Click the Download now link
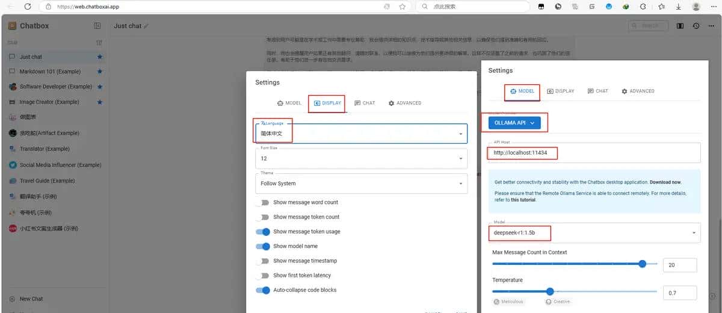Image resolution: width=722 pixels, height=313 pixels. [665, 182]
